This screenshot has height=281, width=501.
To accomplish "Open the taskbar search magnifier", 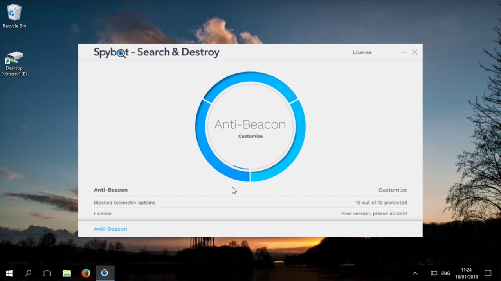I will (x=28, y=273).
